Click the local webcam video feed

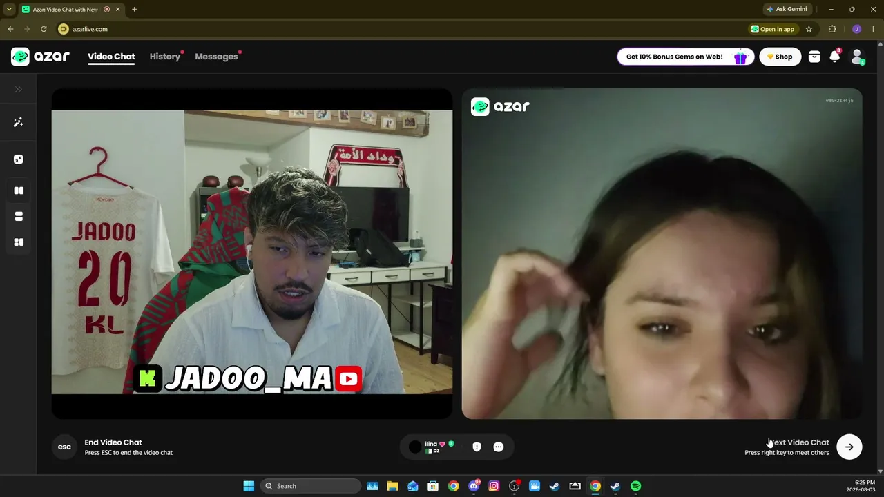click(x=252, y=253)
